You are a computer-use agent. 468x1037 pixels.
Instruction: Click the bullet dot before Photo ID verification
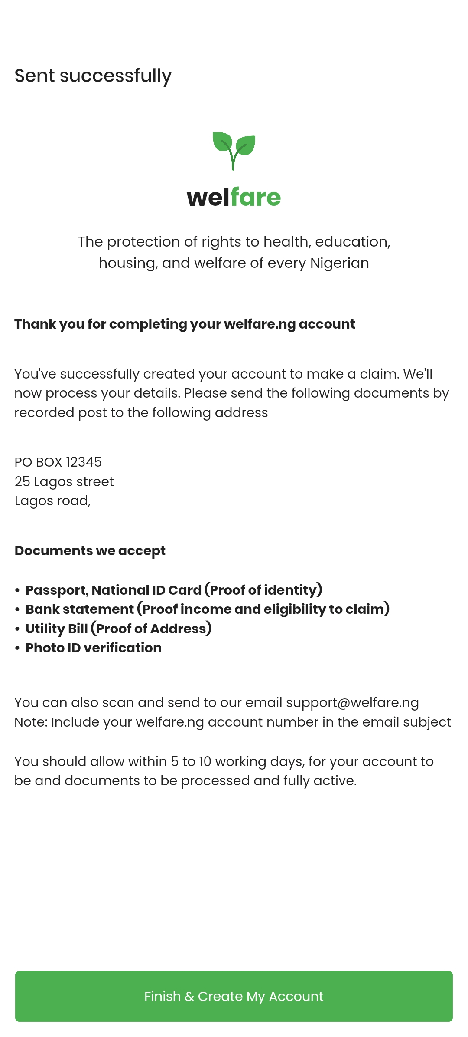tap(17, 648)
